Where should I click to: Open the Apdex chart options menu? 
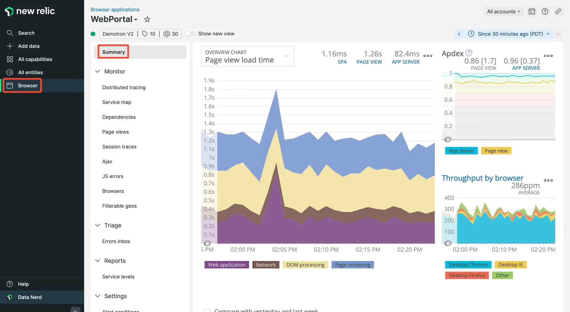[548, 56]
